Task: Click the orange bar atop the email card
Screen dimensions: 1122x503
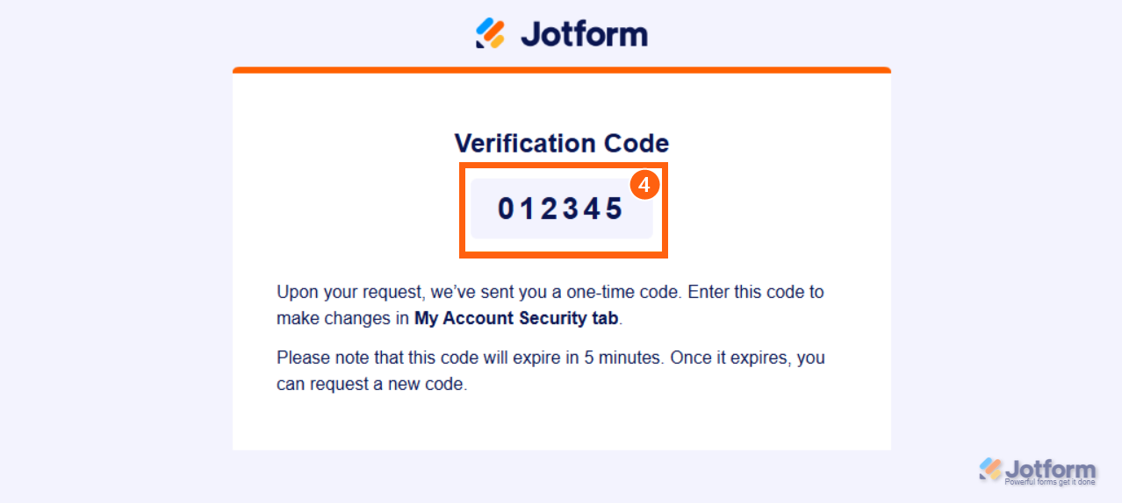Action: (x=562, y=70)
